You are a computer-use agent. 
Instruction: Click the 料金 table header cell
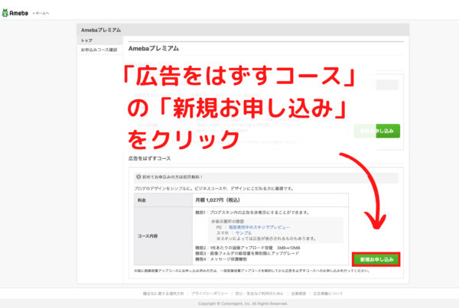pyautogui.click(x=164, y=200)
